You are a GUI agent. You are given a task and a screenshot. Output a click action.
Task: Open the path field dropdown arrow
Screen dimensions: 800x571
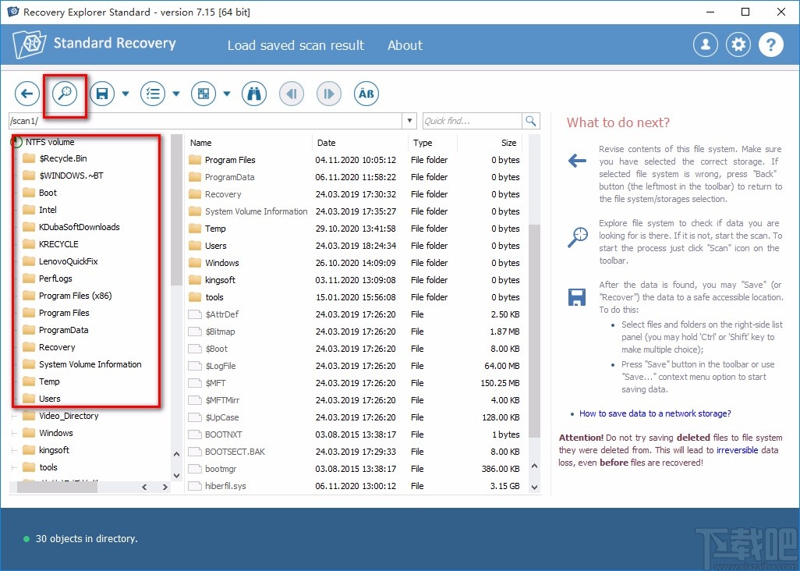[x=409, y=121]
